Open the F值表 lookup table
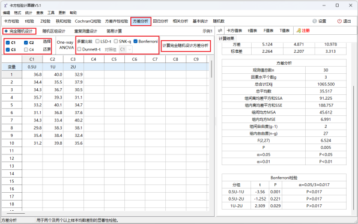 click(x=268, y=31)
